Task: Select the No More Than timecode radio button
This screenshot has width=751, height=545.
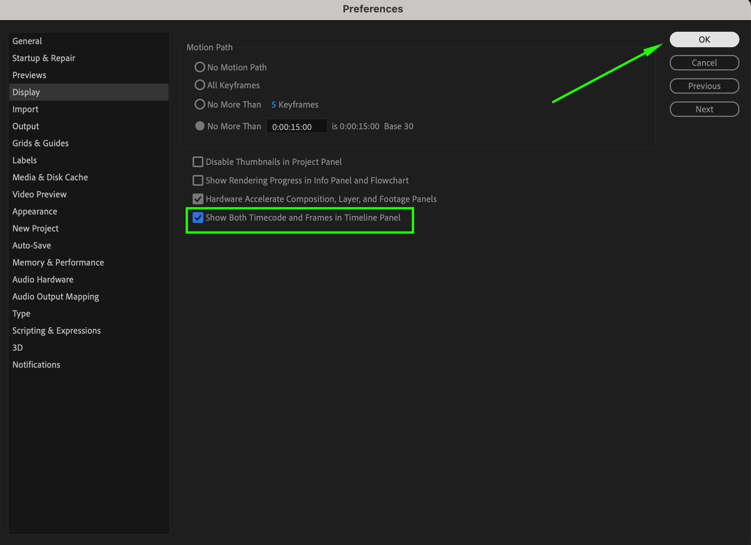Action: point(200,126)
